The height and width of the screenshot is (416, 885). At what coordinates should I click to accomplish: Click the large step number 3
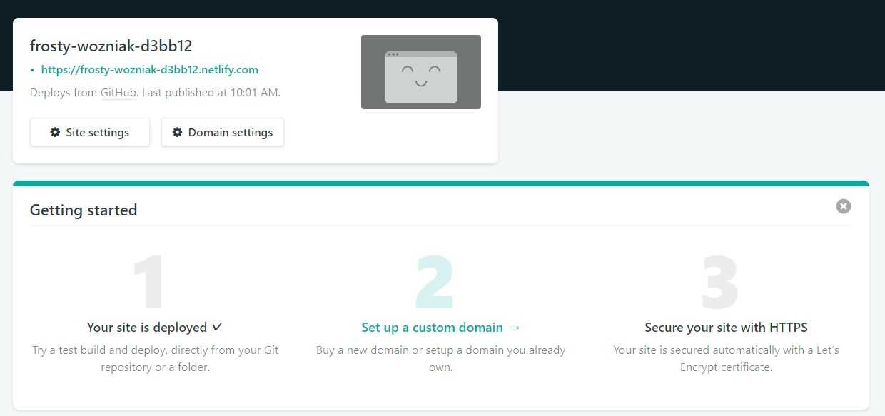[719, 283]
